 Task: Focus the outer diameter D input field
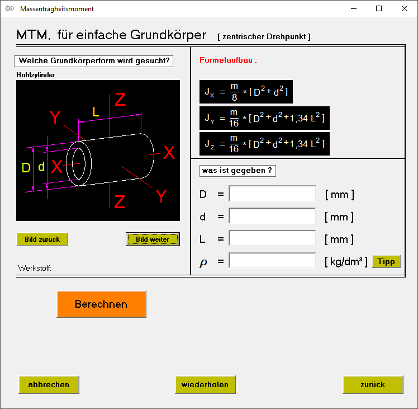tap(272, 194)
